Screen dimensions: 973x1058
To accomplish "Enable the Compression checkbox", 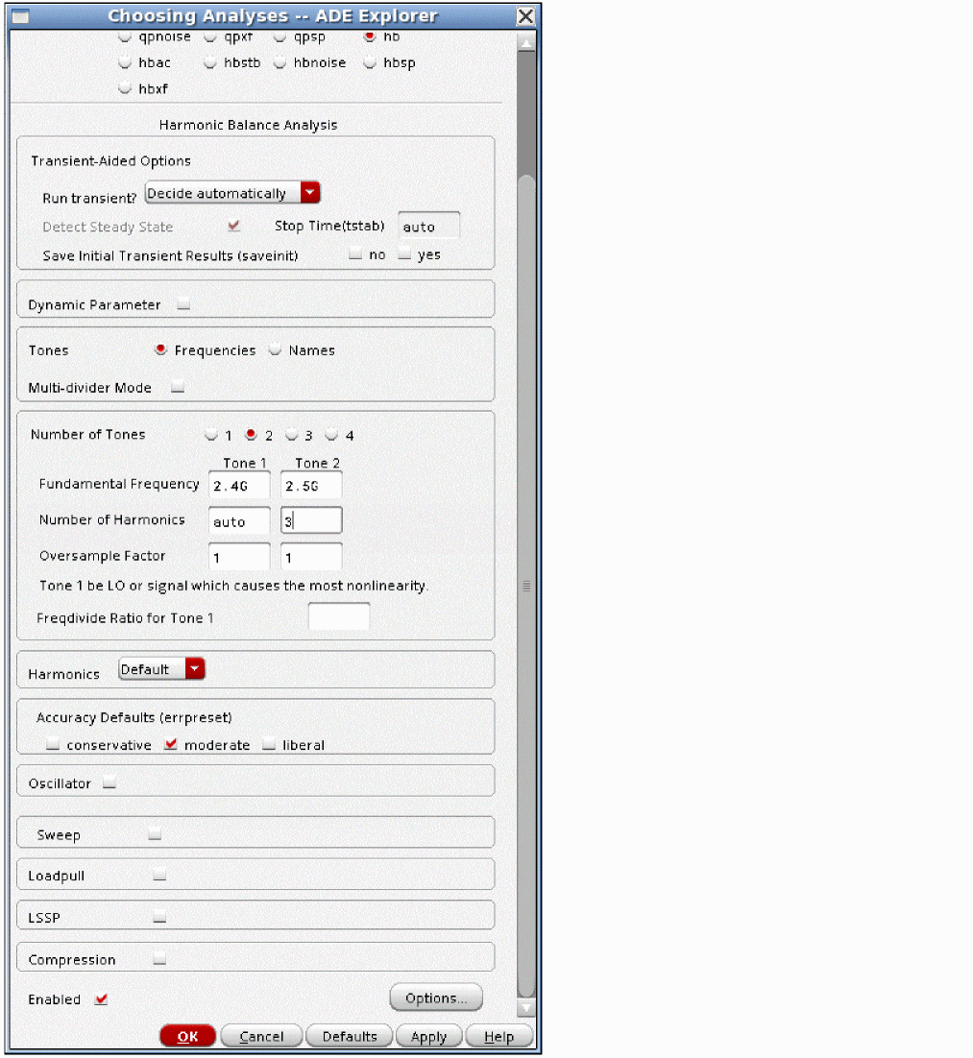I will coord(159,959).
